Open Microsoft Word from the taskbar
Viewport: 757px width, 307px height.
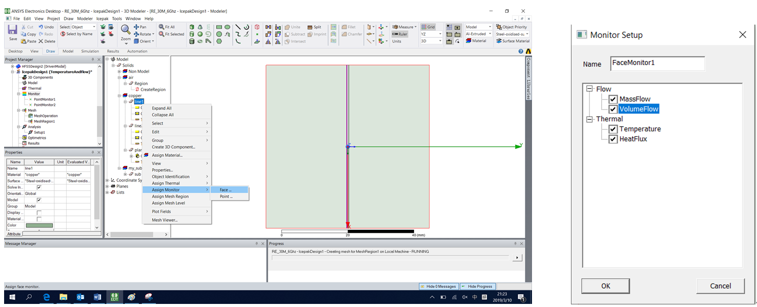pyautogui.click(x=97, y=297)
